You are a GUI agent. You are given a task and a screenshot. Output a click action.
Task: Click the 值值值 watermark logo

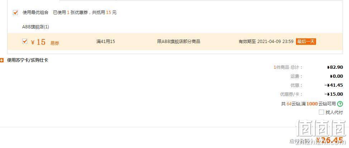(x=320, y=128)
